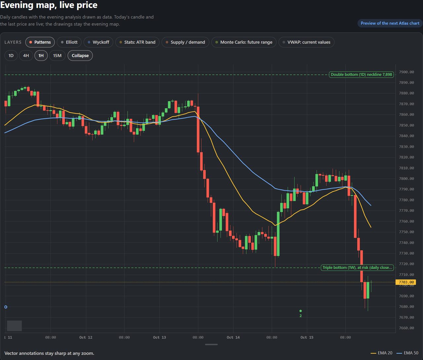Viewport: 423px width, 360px height.
Task: Enable the Elliott layer
Action: tap(69, 42)
